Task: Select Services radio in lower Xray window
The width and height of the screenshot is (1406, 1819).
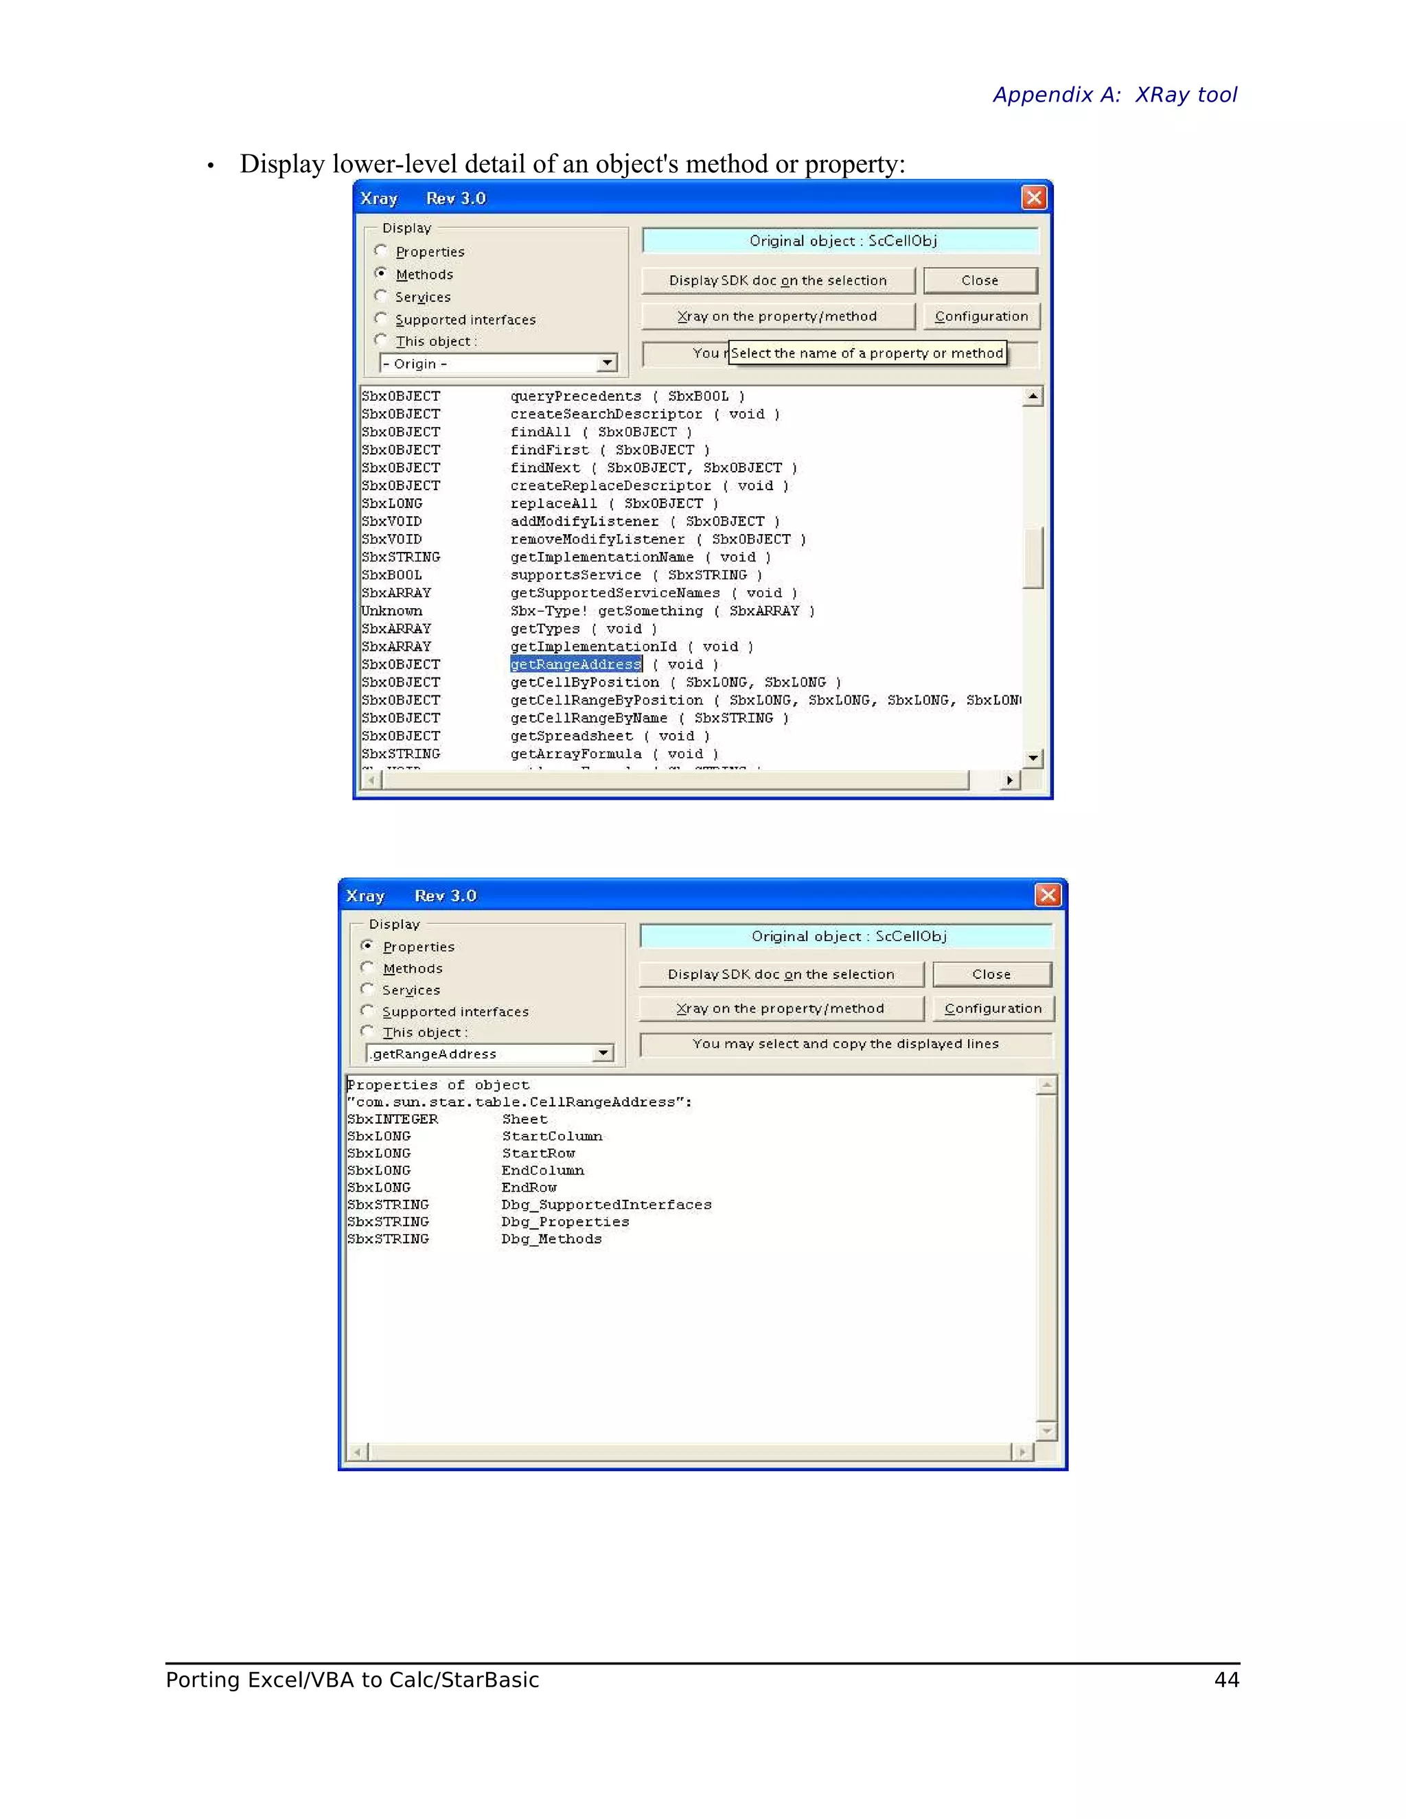Action: 367,989
